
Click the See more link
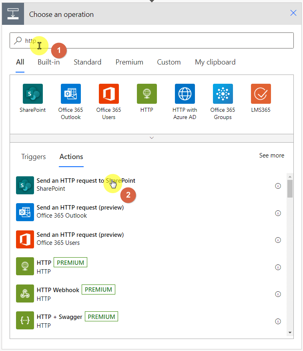pyautogui.click(x=271, y=155)
